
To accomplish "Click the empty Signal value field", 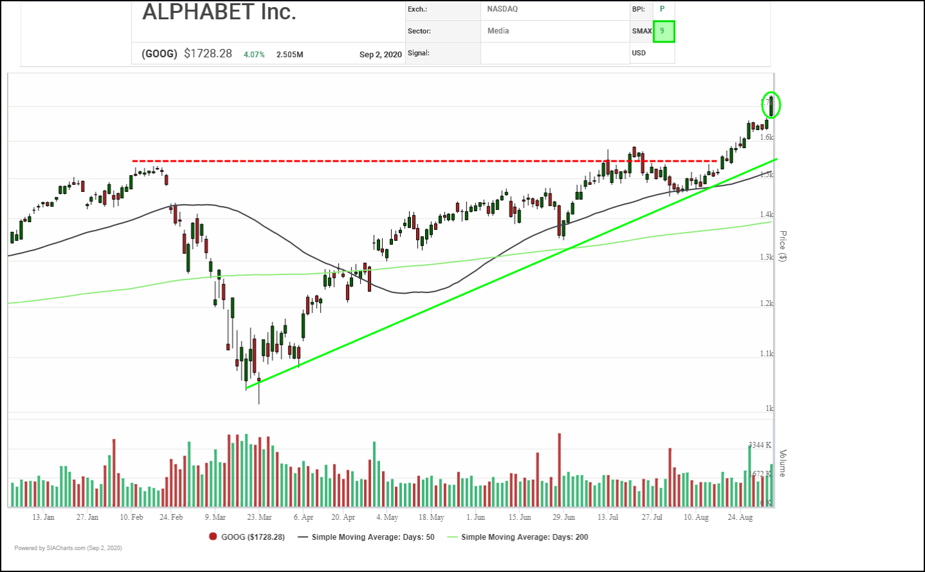I will click(554, 53).
